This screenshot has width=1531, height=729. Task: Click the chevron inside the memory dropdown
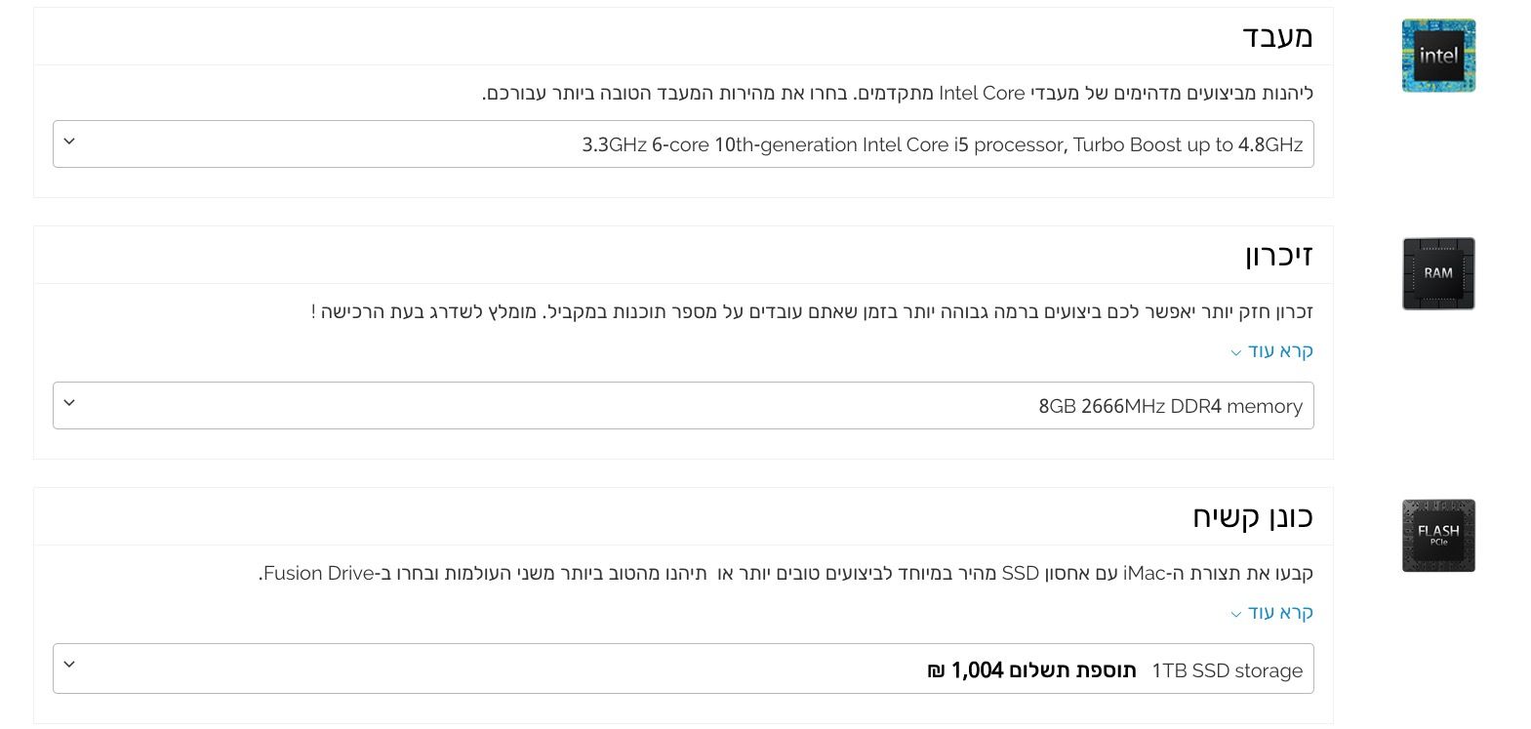pyautogui.click(x=68, y=401)
